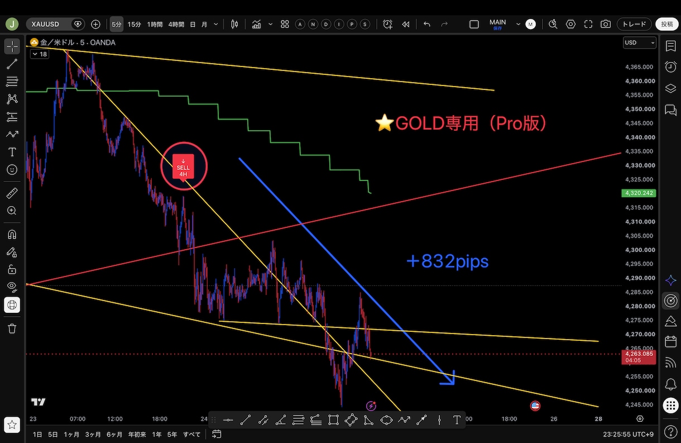Image resolution: width=681 pixels, height=443 pixels.
Task: Open the indicator templates dropdown arrow
Action: click(x=271, y=24)
